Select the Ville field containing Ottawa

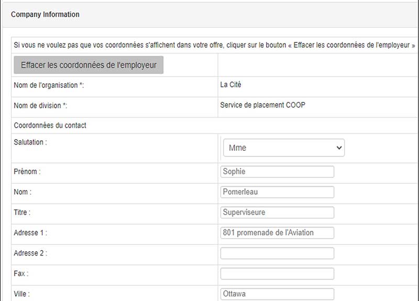[277, 294]
